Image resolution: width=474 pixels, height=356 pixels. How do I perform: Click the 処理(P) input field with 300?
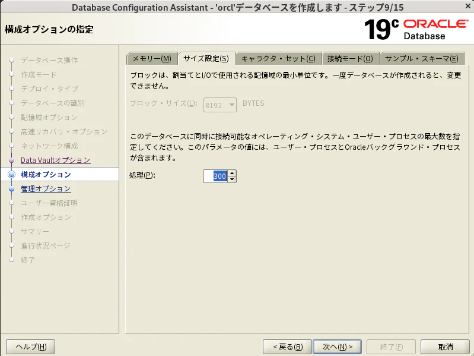[215, 176]
